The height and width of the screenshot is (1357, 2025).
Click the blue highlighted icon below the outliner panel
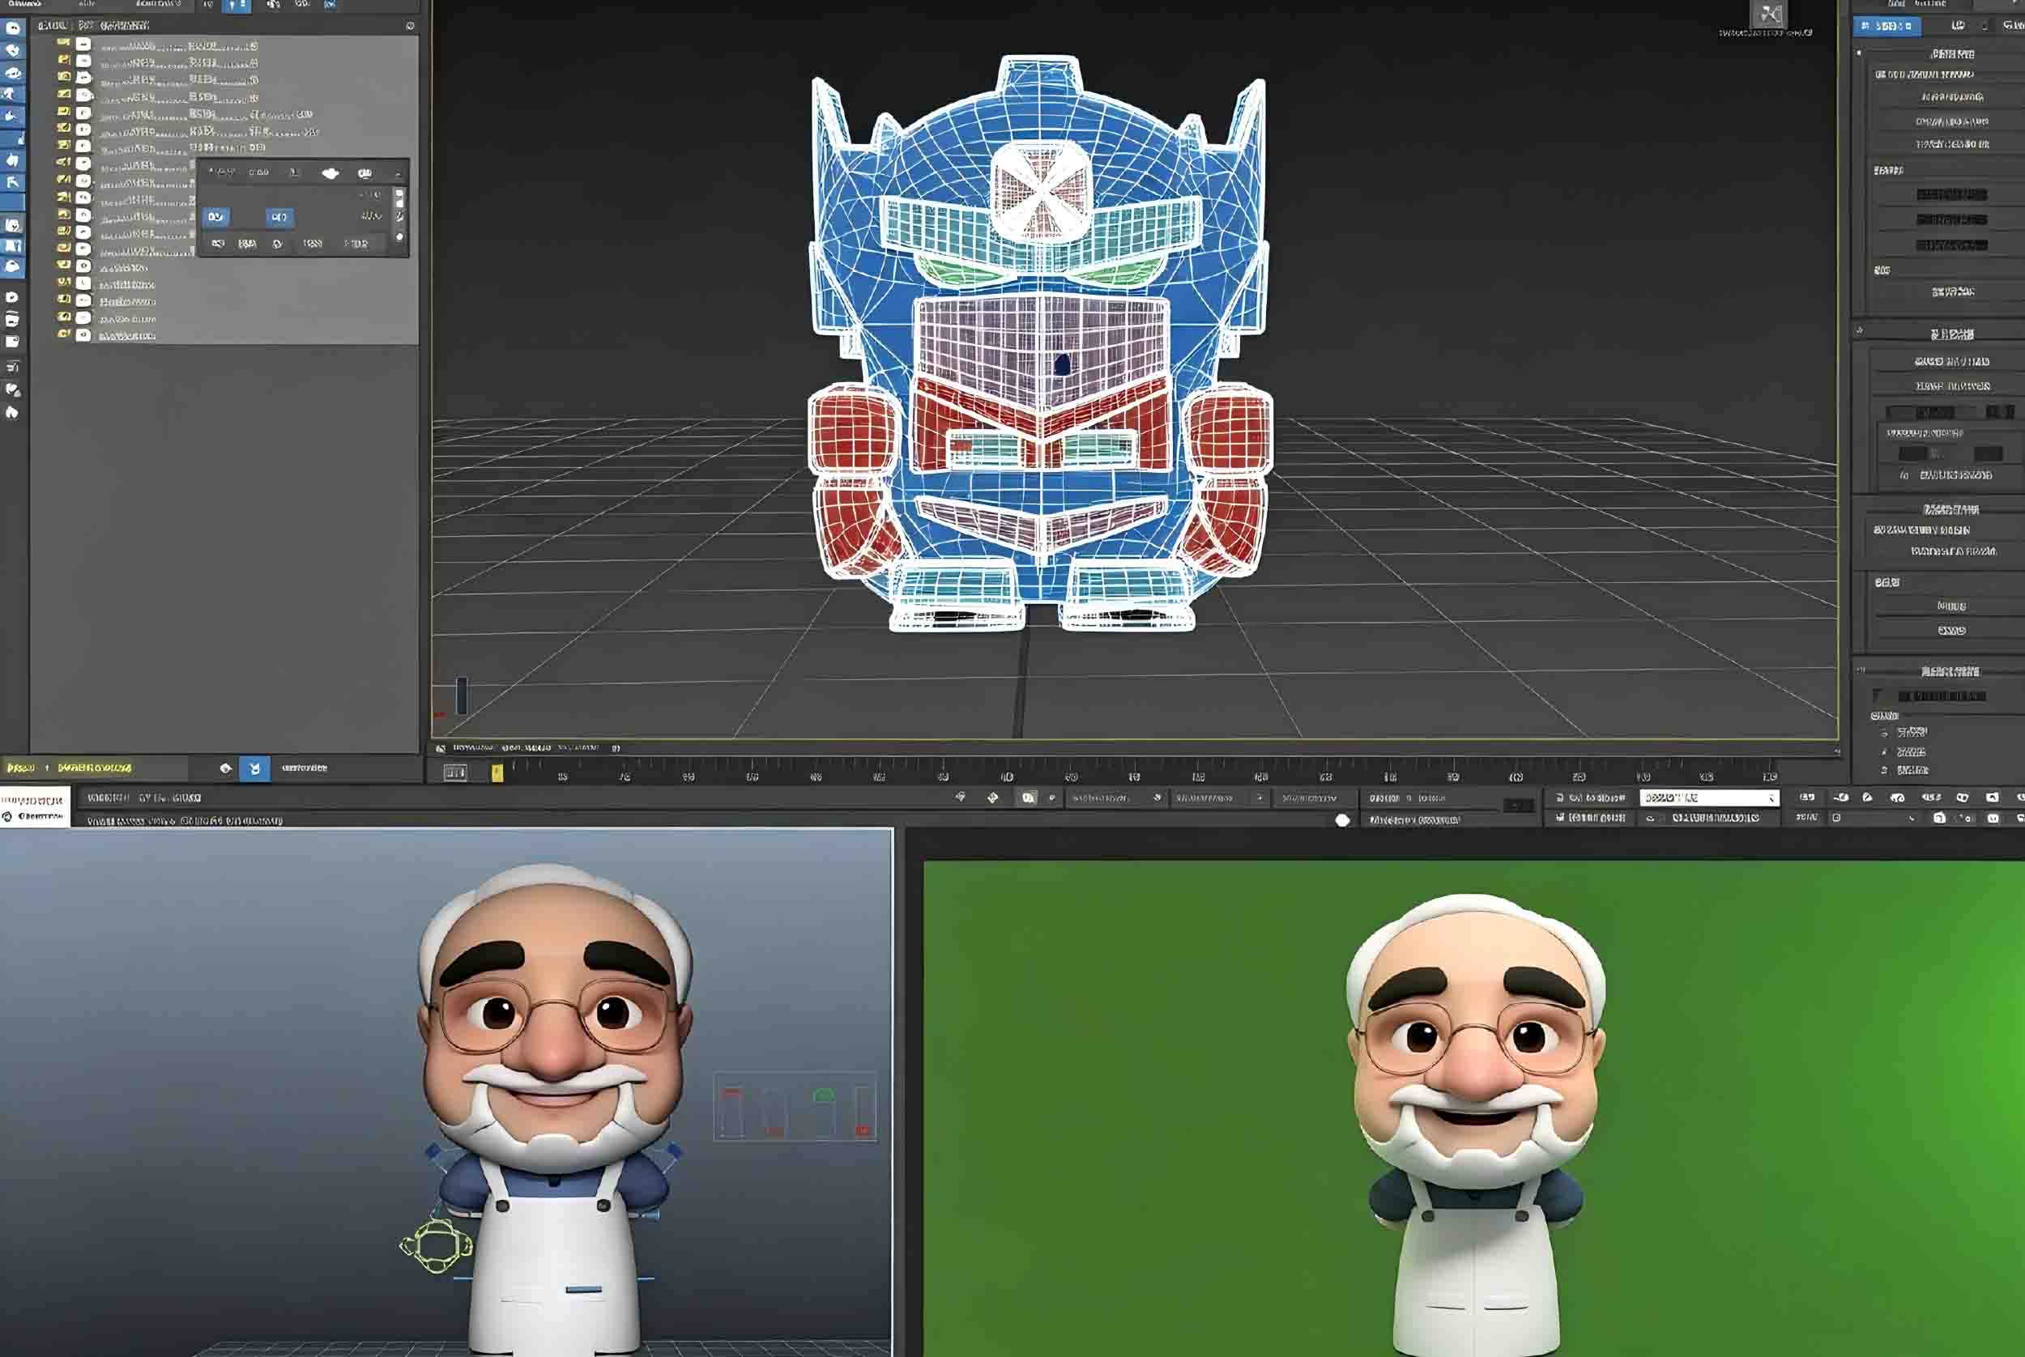click(254, 768)
